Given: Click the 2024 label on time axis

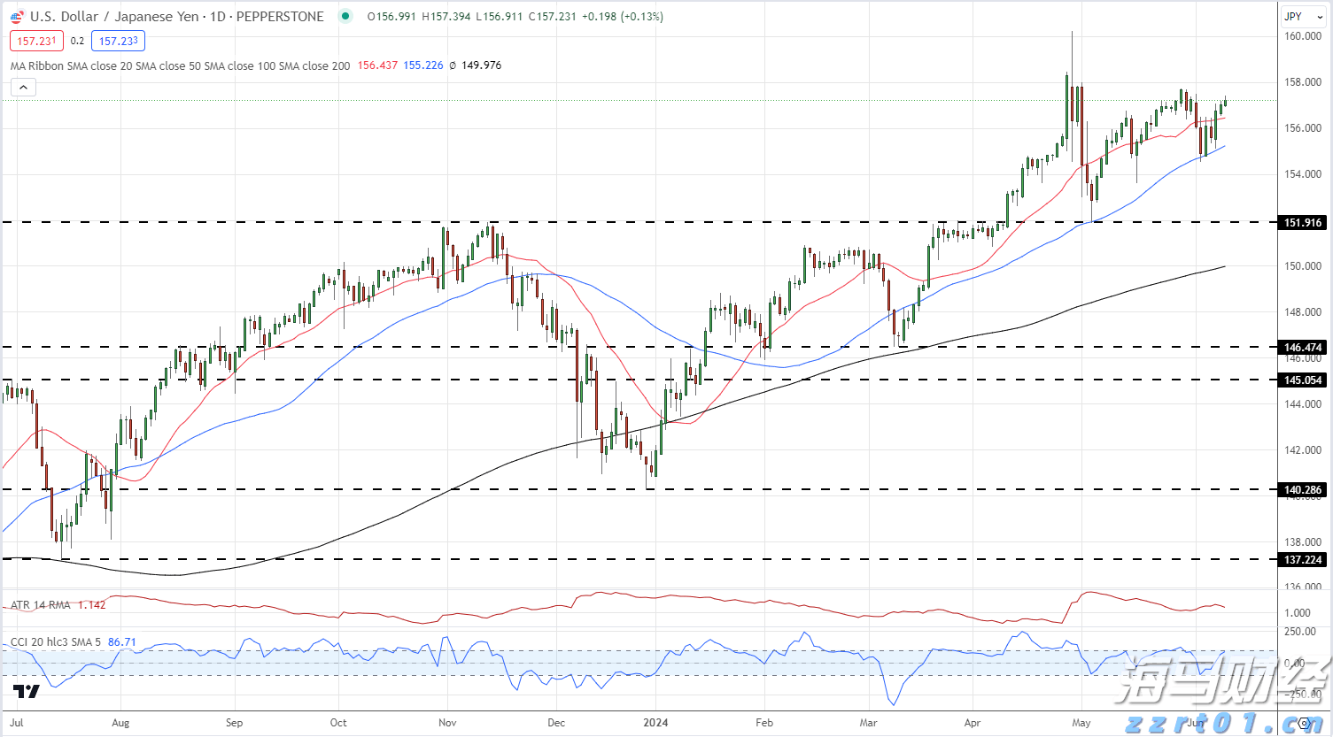Looking at the screenshot, I should pos(655,723).
